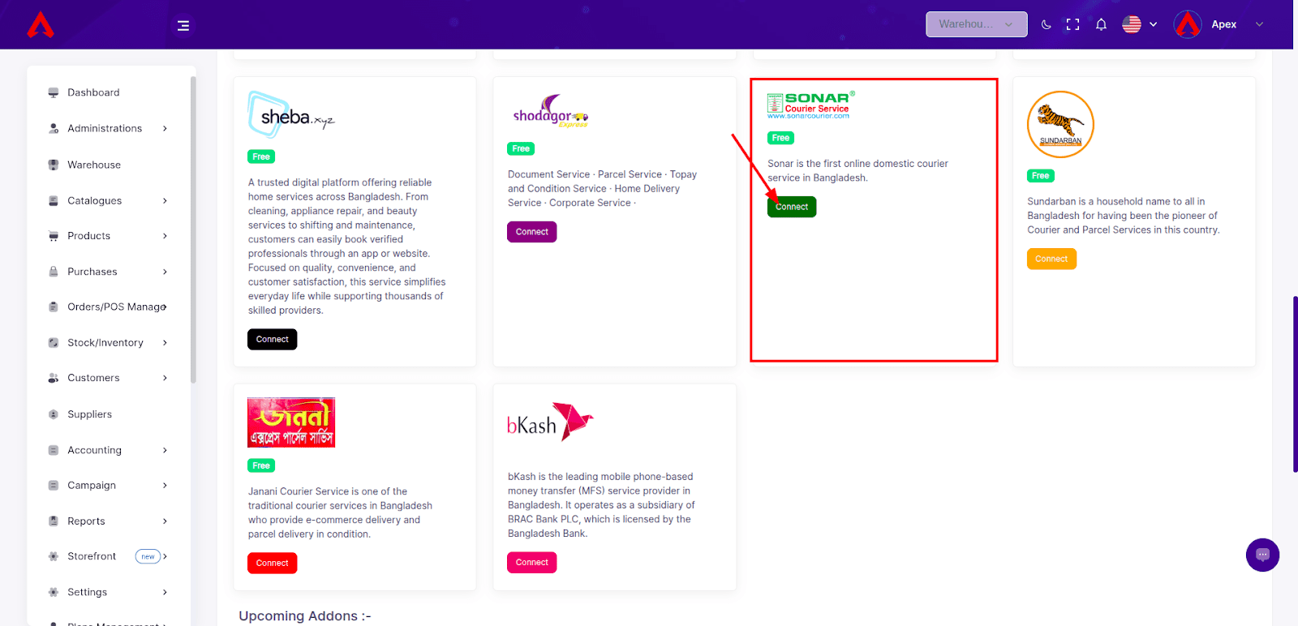Click the Orders/POS Manage sidebar icon
The width and height of the screenshot is (1298, 626).
(54, 307)
